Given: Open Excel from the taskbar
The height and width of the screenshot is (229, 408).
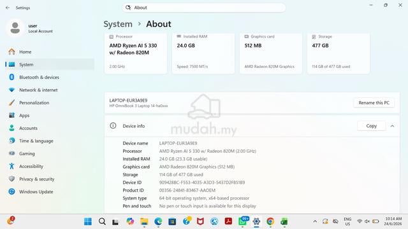Looking at the screenshot, I should click(x=284, y=221).
